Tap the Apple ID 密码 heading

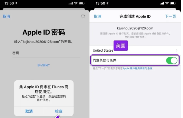(x=44, y=32)
